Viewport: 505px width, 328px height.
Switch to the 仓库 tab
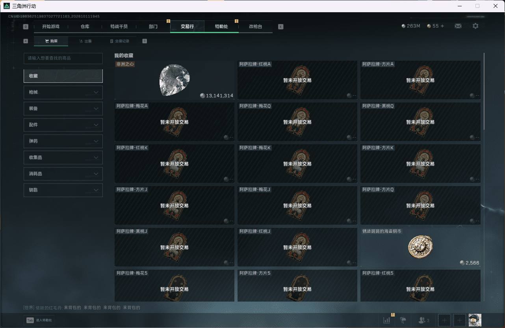[85, 26]
